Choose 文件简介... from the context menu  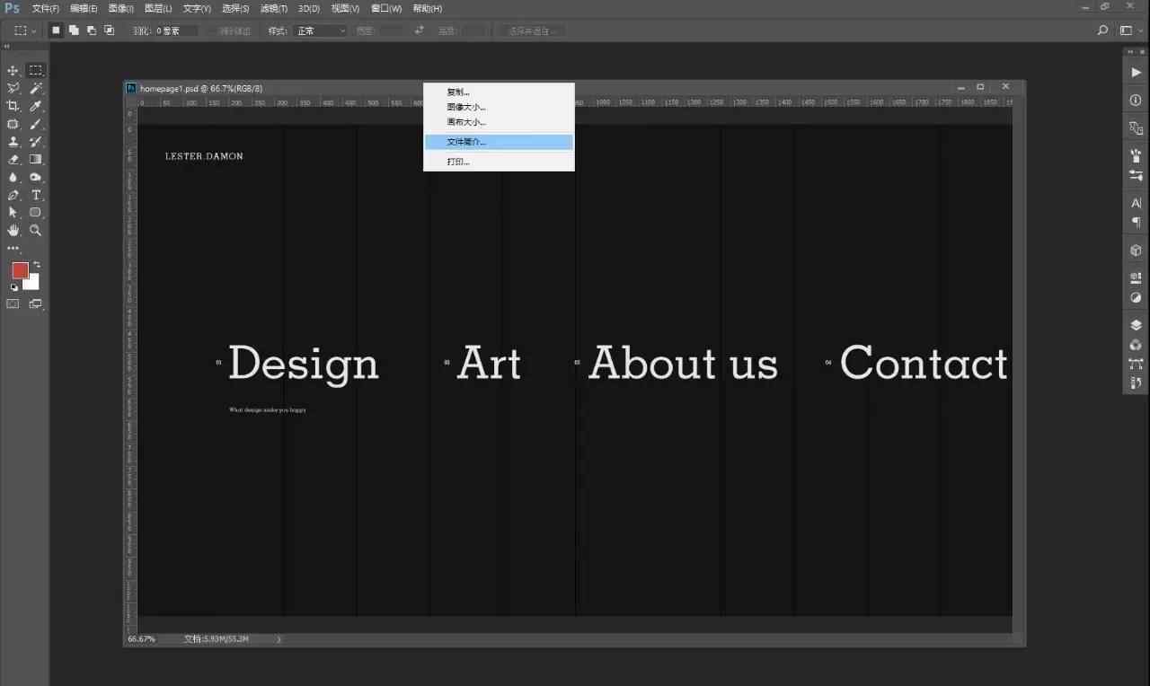click(x=499, y=142)
